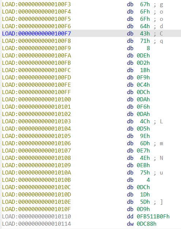Click the byte value 0EBh
Screen dimensions: 181x229
(143, 165)
